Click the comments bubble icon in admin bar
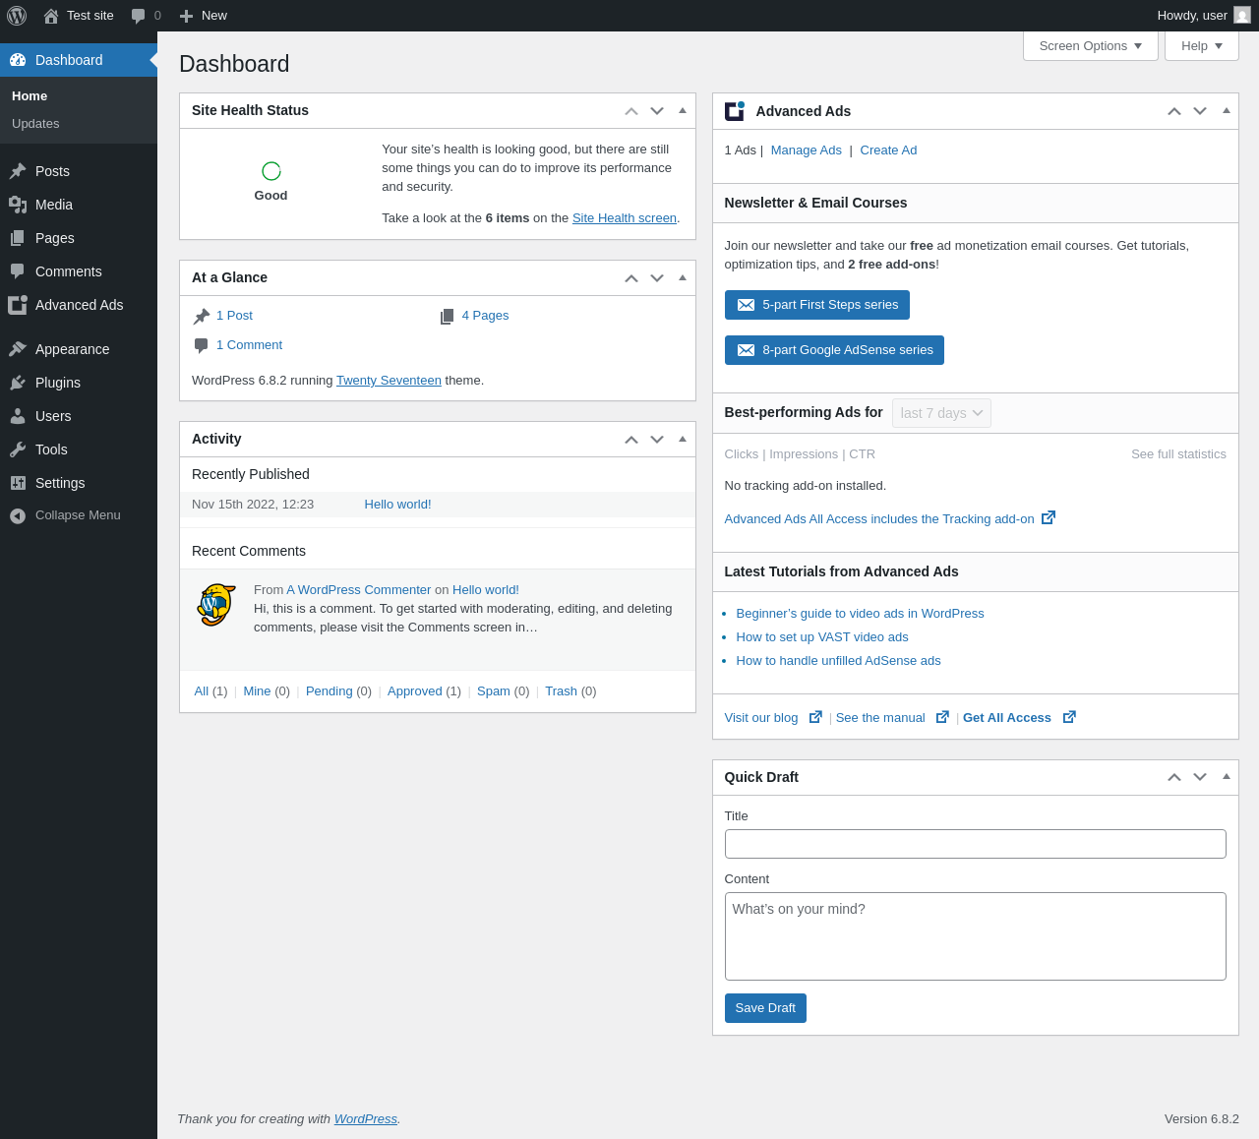The width and height of the screenshot is (1259, 1139). point(139,16)
